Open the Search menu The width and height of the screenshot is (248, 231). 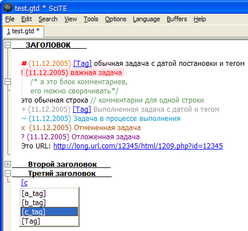point(48,19)
